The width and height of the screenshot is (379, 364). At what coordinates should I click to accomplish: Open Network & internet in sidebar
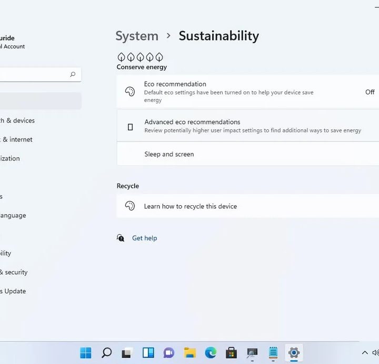coord(16,139)
